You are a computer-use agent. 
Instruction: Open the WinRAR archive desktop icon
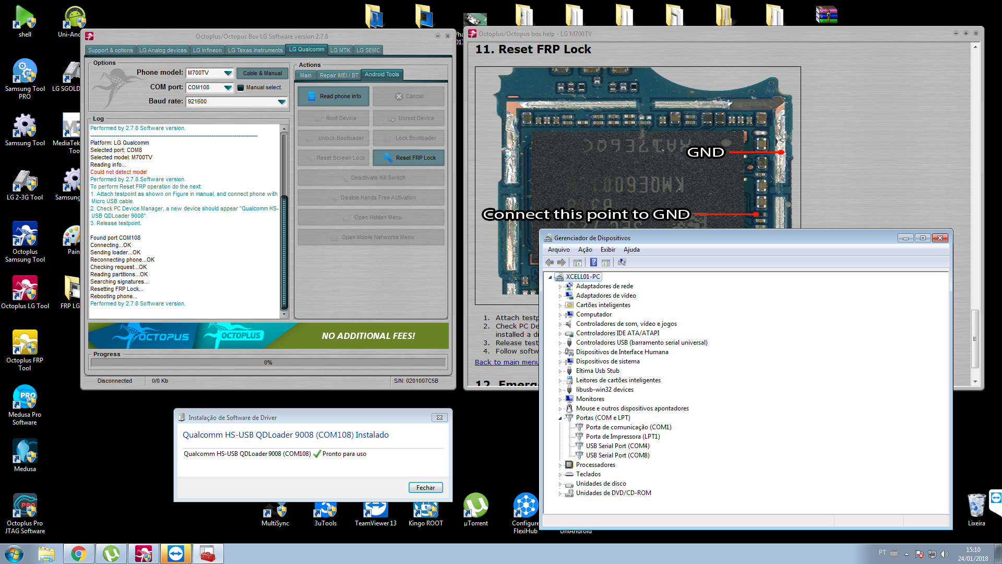click(x=826, y=15)
